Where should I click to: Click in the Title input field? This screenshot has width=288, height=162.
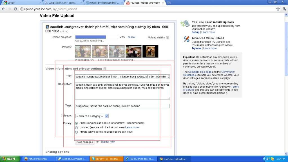tap(122, 77)
